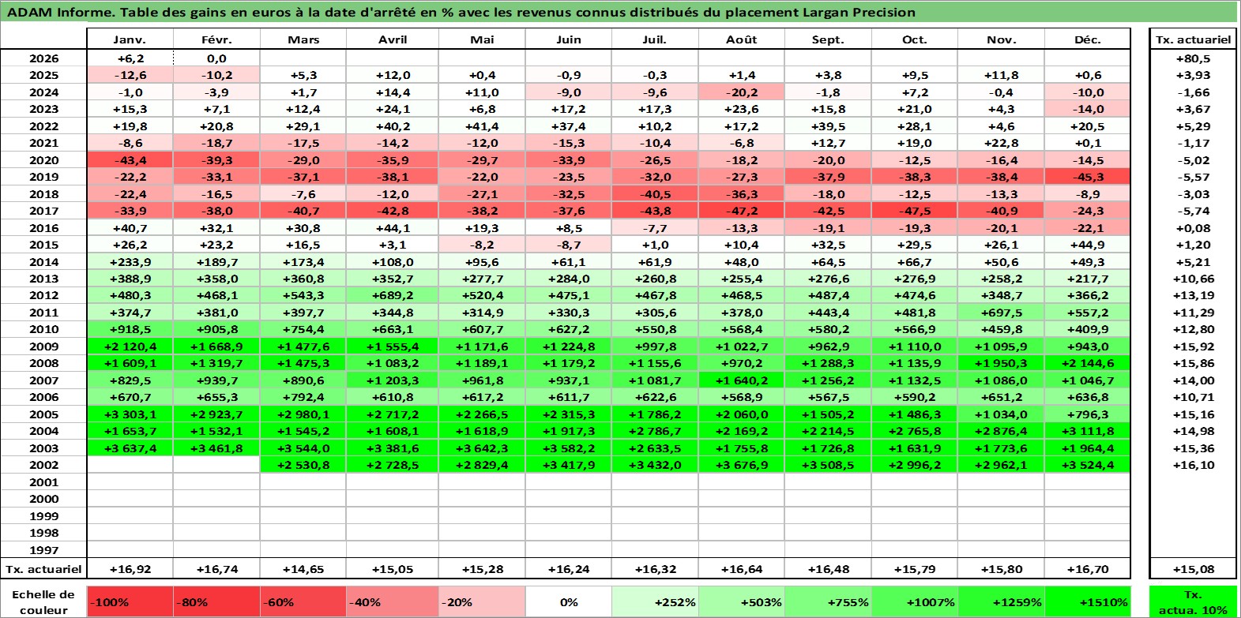Click the -45,3 cell in 2019 row
Image resolution: width=1241 pixels, height=618 pixels.
[x=1087, y=177]
